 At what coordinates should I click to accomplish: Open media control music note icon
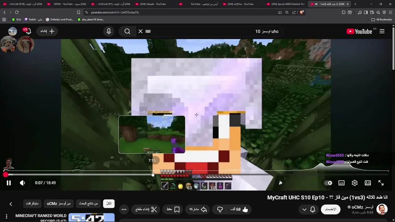tap(360, 12)
